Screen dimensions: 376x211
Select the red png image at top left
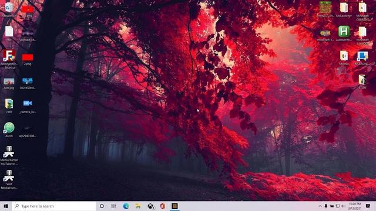pyautogui.click(x=28, y=11)
